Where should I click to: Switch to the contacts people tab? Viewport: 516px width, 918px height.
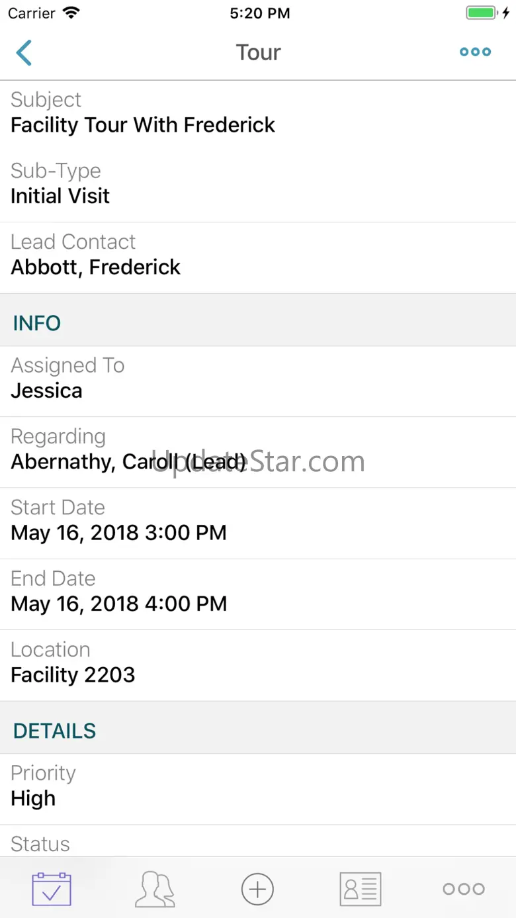point(155,889)
